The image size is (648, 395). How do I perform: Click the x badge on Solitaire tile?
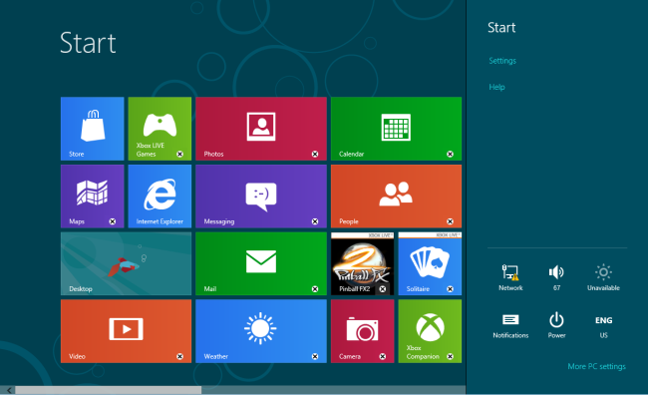click(450, 288)
